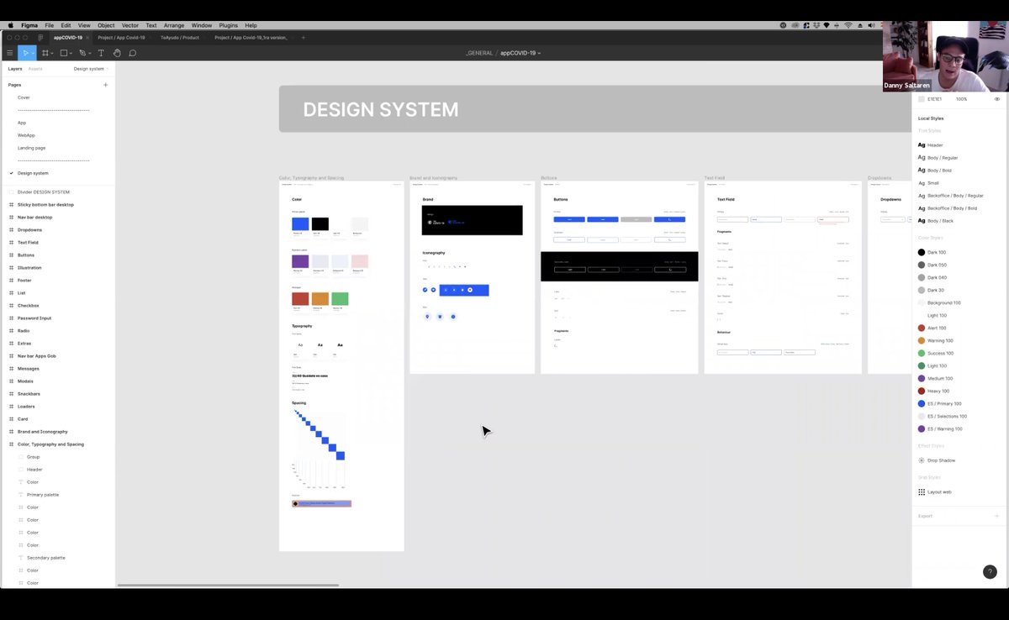1009x620 pixels.
Task: Add a new page with plus icon
Action: point(105,85)
